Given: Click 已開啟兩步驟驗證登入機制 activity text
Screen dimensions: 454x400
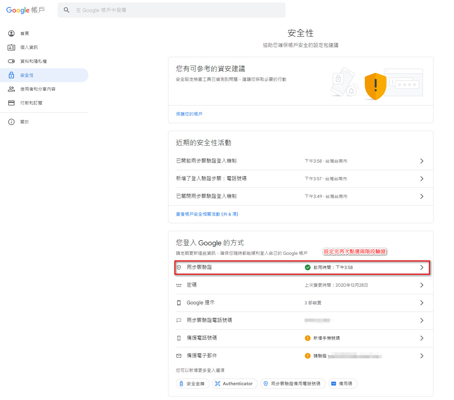Looking at the screenshot, I should point(206,161).
